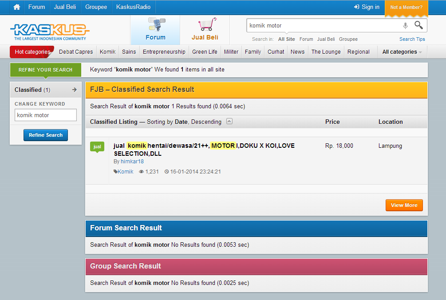Click the Not a Member? button

tap(406, 8)
